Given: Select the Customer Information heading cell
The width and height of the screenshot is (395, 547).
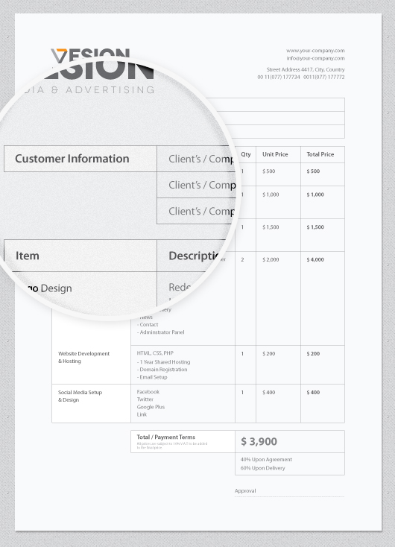Looking at the screenshot, I should tap(80, 159).
